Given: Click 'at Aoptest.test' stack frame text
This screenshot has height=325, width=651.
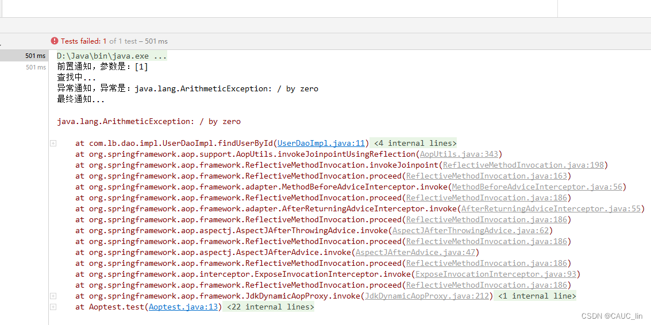Looking at the screenshot, I should tap(110, 307).
